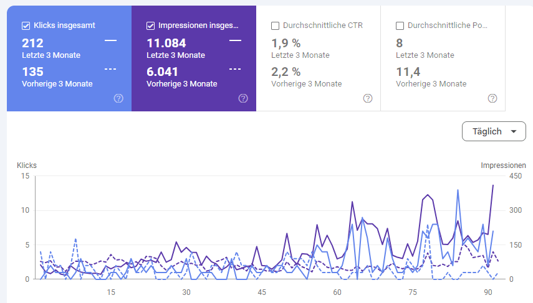The width and height of the screenshot is (533, 303).
Task: Click help icon in Durchschnittliche CTR card
Action: (368, 98)
